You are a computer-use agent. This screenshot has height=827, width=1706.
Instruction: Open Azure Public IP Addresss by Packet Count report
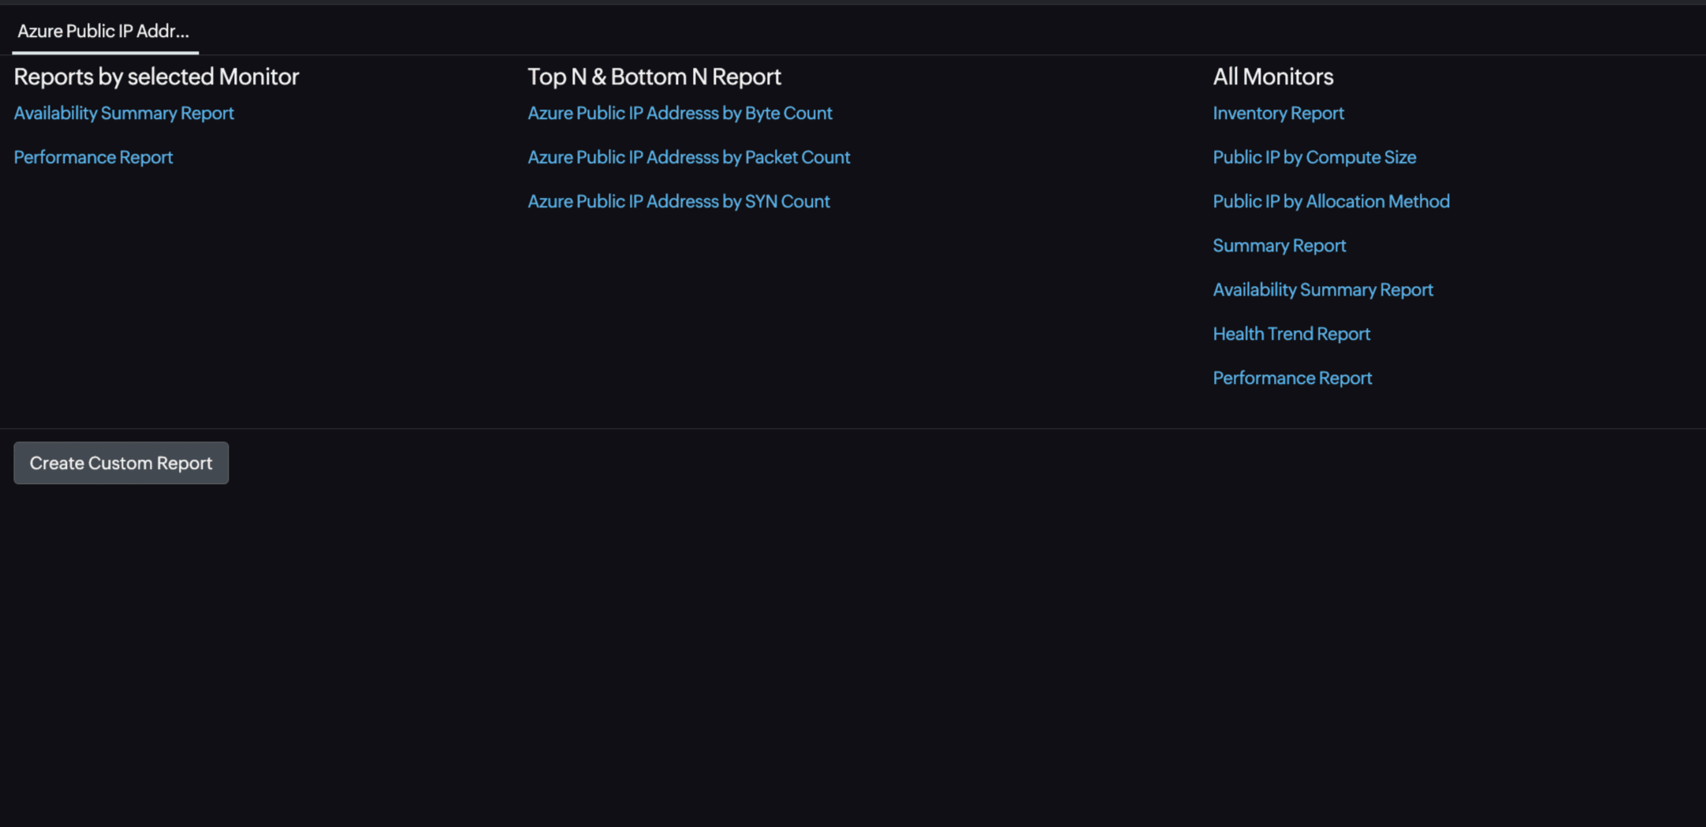(689, 157)
